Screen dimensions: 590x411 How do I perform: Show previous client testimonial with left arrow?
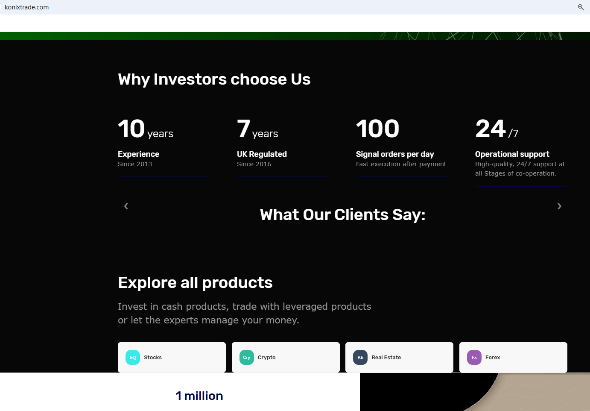coord(126,206)
